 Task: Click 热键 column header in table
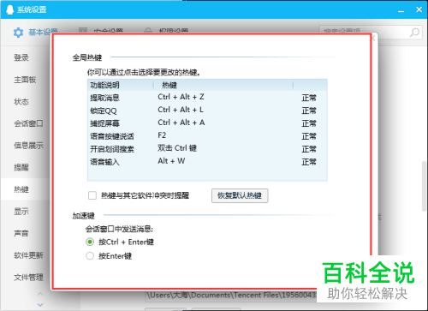(223, 85)
